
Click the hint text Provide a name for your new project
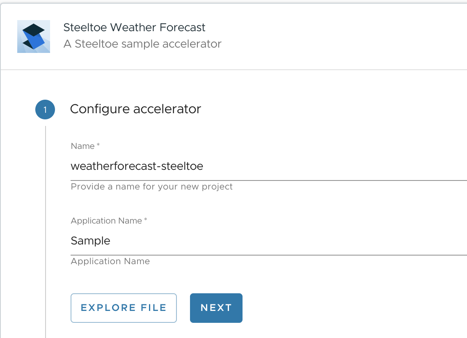[152, 187]
